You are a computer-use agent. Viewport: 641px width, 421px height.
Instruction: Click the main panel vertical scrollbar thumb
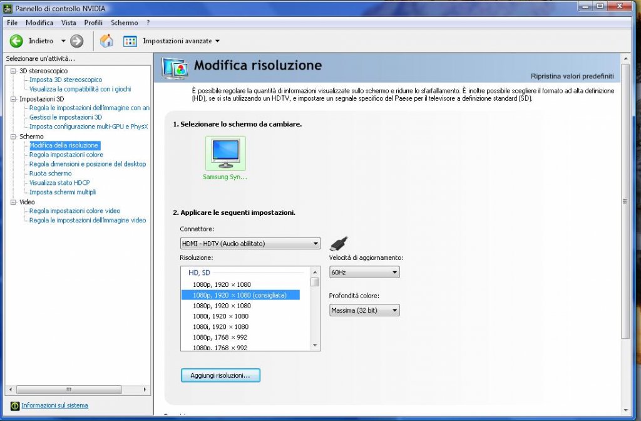(x=625, y=201)
